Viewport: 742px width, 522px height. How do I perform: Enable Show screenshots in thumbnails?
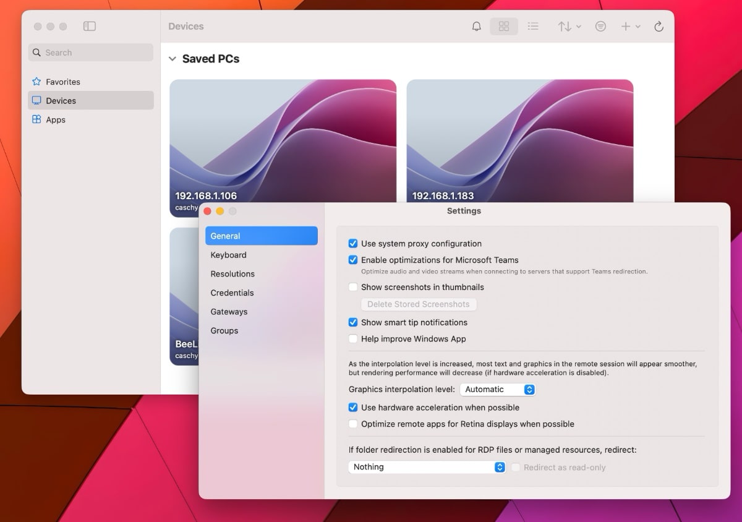coord(353,287)
